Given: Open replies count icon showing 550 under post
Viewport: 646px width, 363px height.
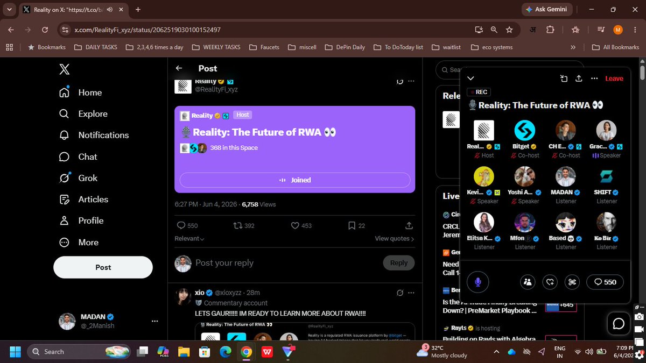Looking at the screenshot, I should (x=187, y=225).
